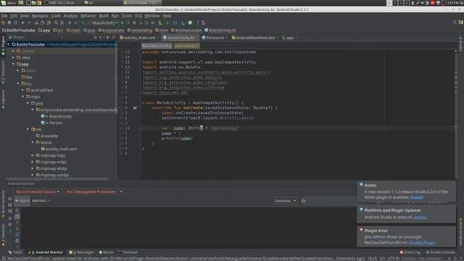The width and height of the screenshot is (464, 261).
Task: Open the Event Log button
Action: click(x=410, y=252)
